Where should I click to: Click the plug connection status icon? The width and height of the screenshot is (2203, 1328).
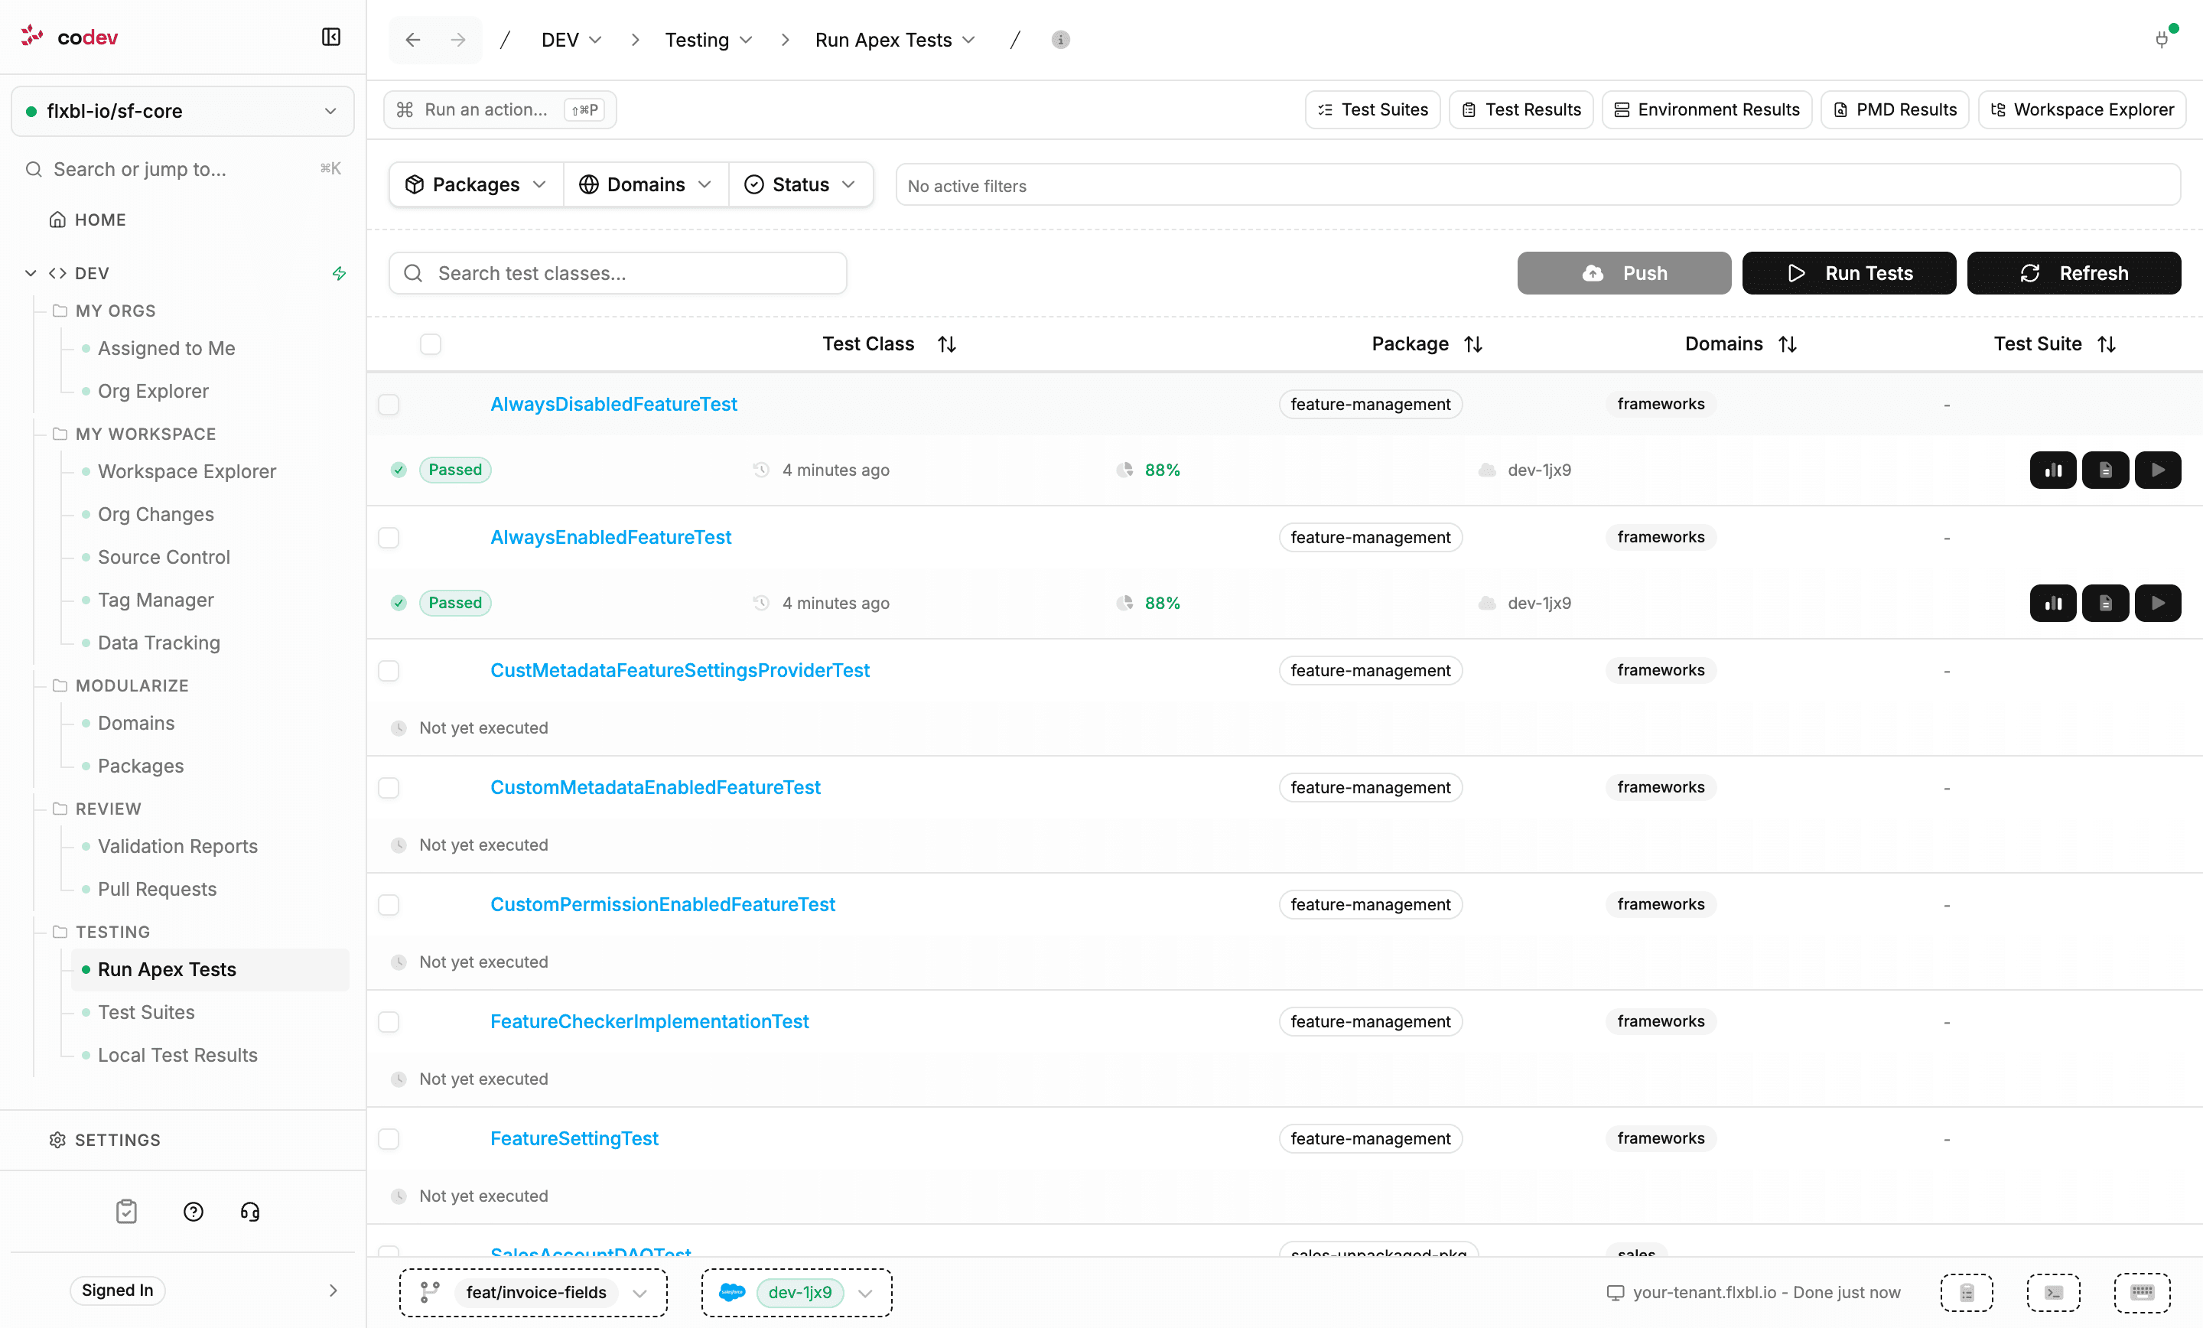click(x=2162, y=39)
